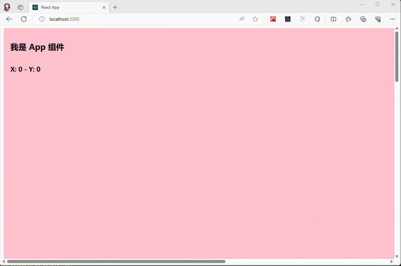Open a new tab
This screenshot has height=266, width=401.
(115, 7)
